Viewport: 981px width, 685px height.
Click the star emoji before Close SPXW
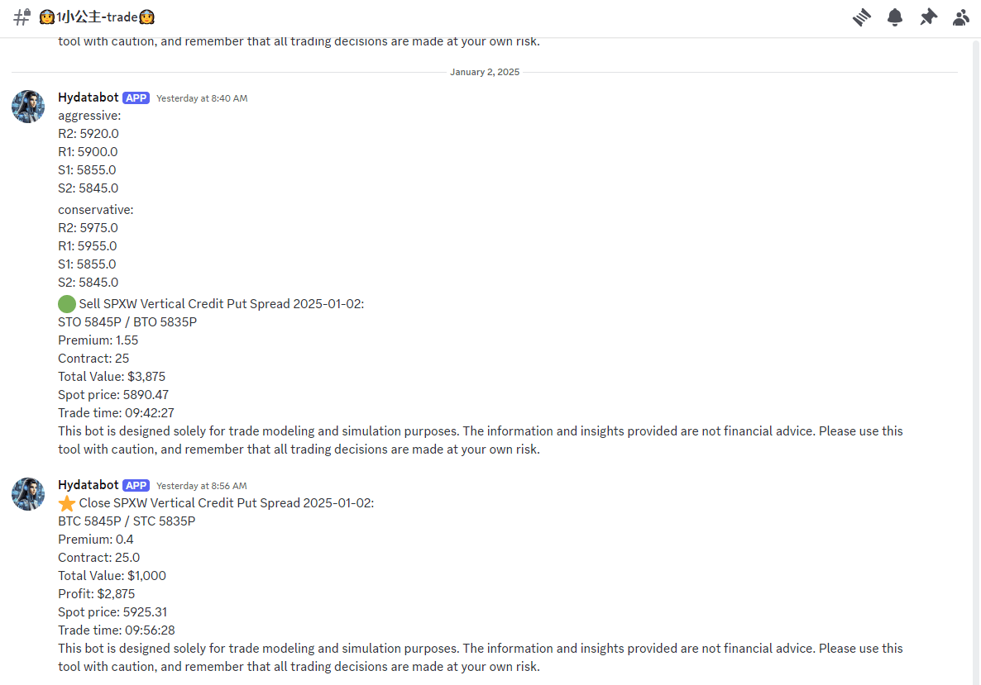[x=67, y=503]
